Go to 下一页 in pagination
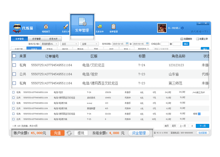220x157 pixels. [x=202, y=126]
